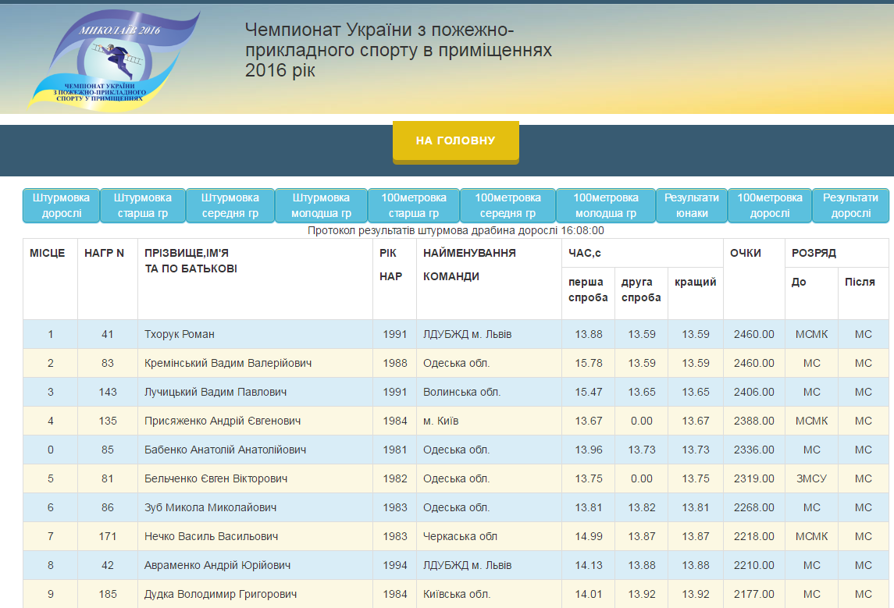894x608 pixels.
Task: Go to 100метровка старша гр tab
Action: click(414, 206)
